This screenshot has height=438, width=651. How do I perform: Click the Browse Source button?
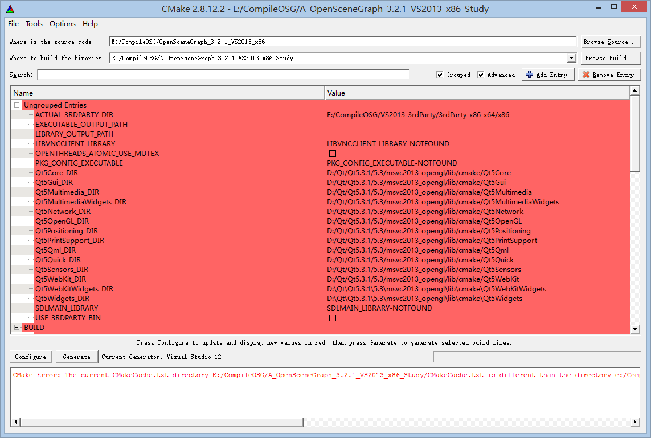coord(611,42)
